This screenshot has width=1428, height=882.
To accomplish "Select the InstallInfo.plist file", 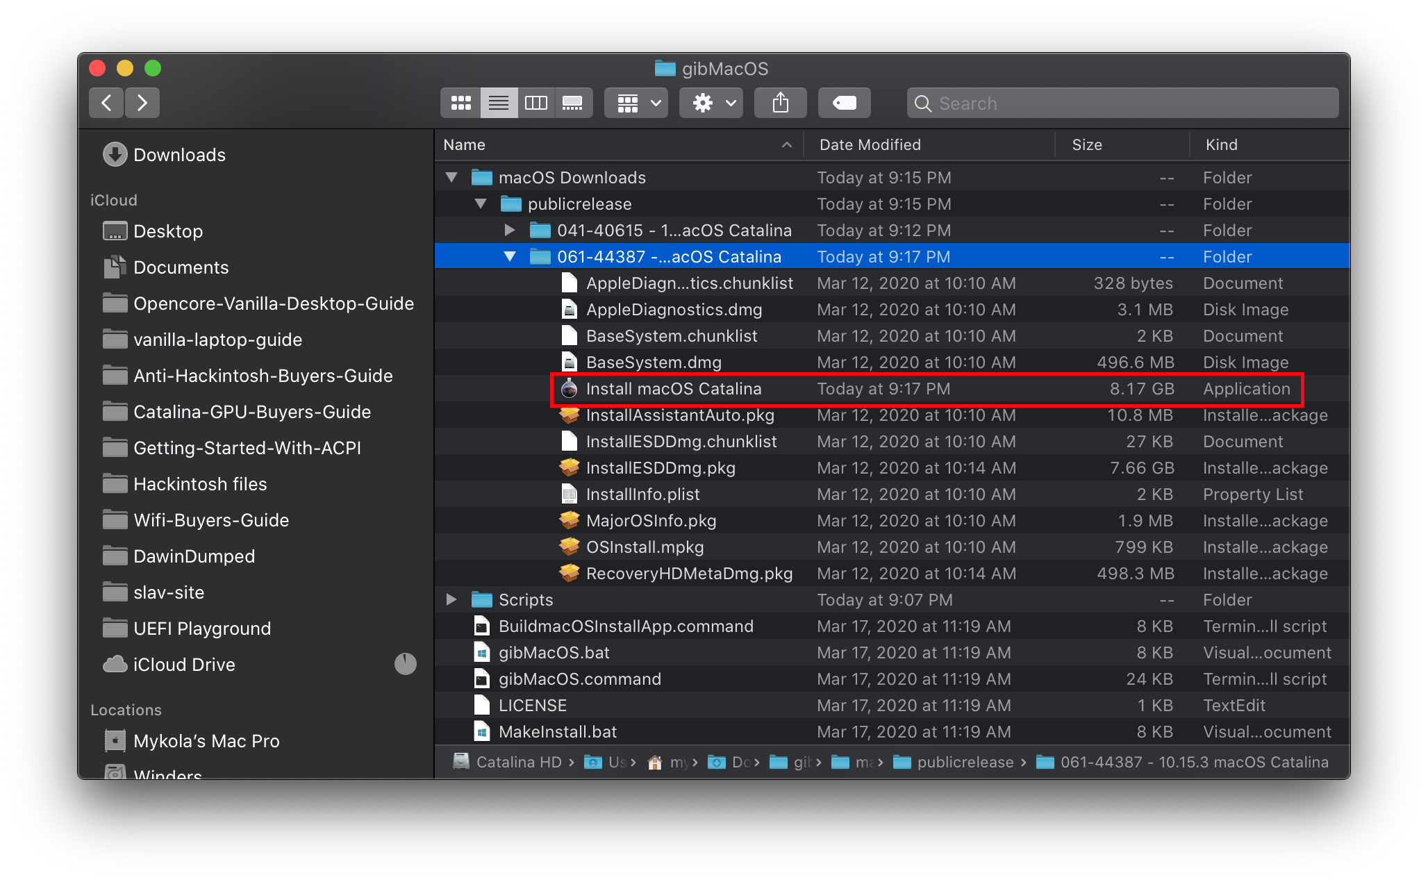I will point(892,494).
